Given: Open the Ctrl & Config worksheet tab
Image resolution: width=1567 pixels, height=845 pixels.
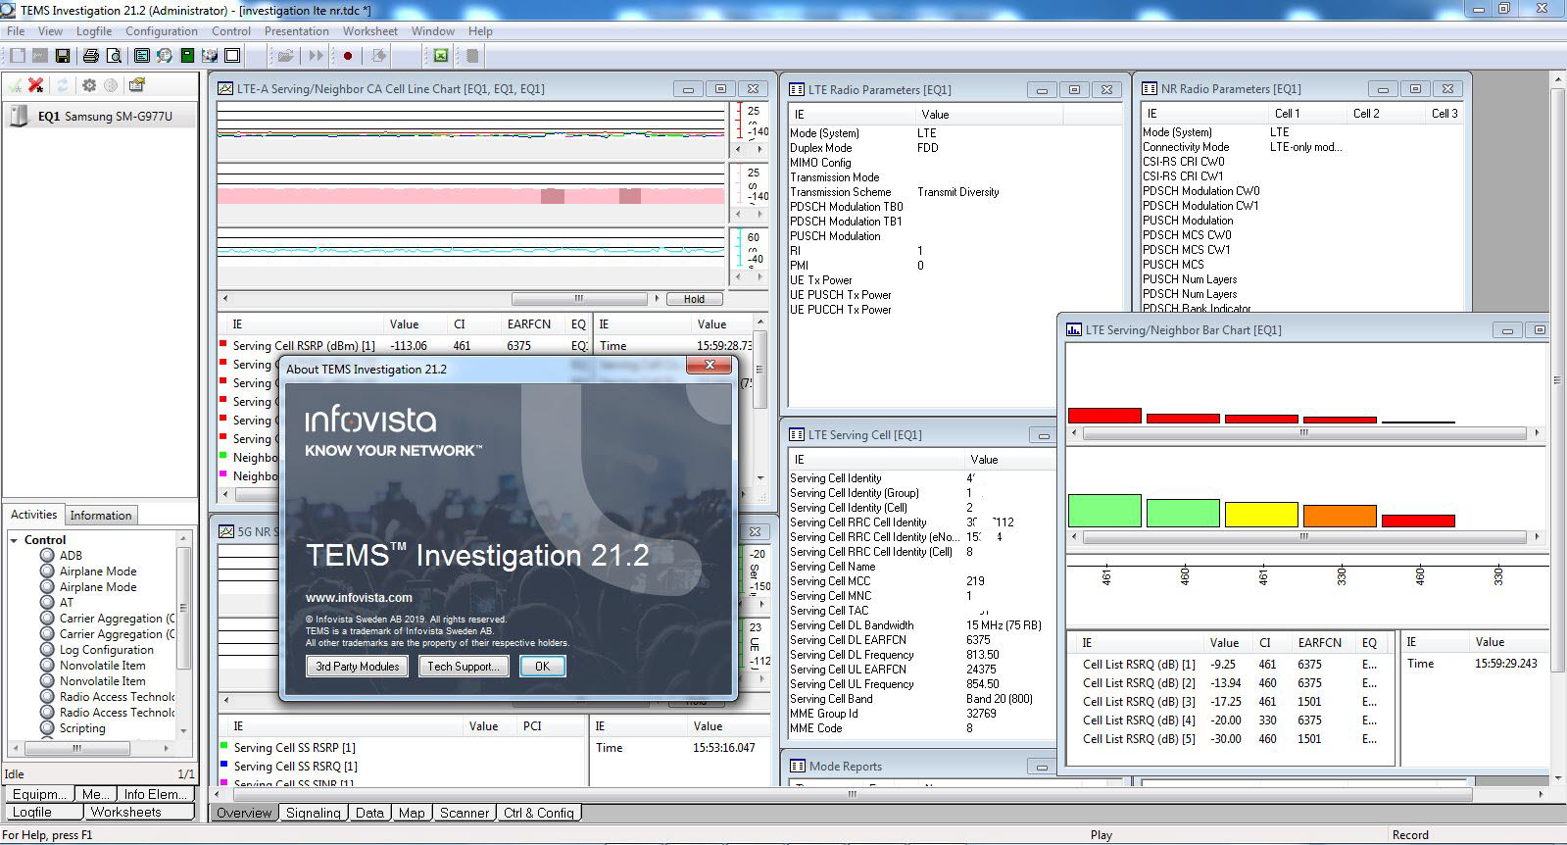Looking at the screenshot, I should point(539,813).
